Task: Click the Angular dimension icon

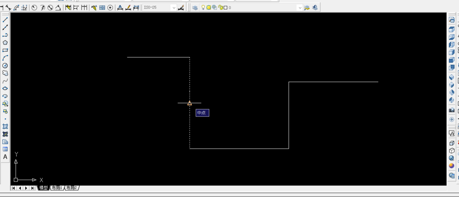Action: [58, 8]
